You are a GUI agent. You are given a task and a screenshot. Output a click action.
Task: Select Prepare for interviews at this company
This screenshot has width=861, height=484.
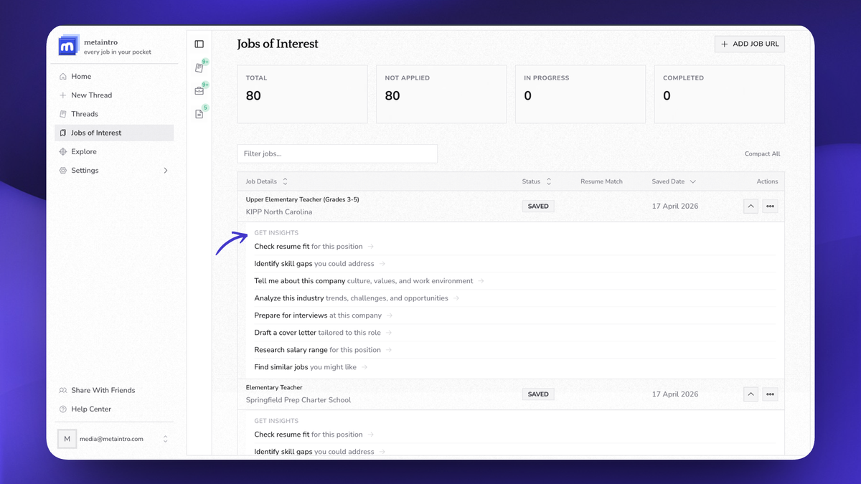coord(323,315)
